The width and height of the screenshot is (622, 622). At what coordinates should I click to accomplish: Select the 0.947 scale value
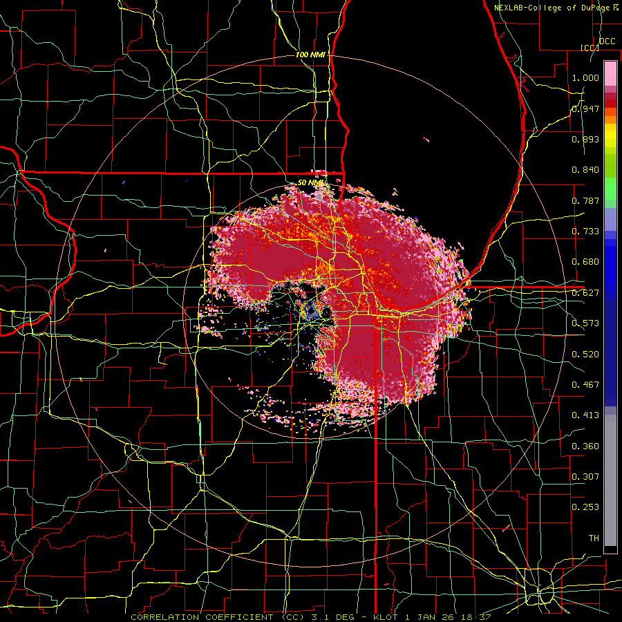pyautogui.click(x=585, y=109)
